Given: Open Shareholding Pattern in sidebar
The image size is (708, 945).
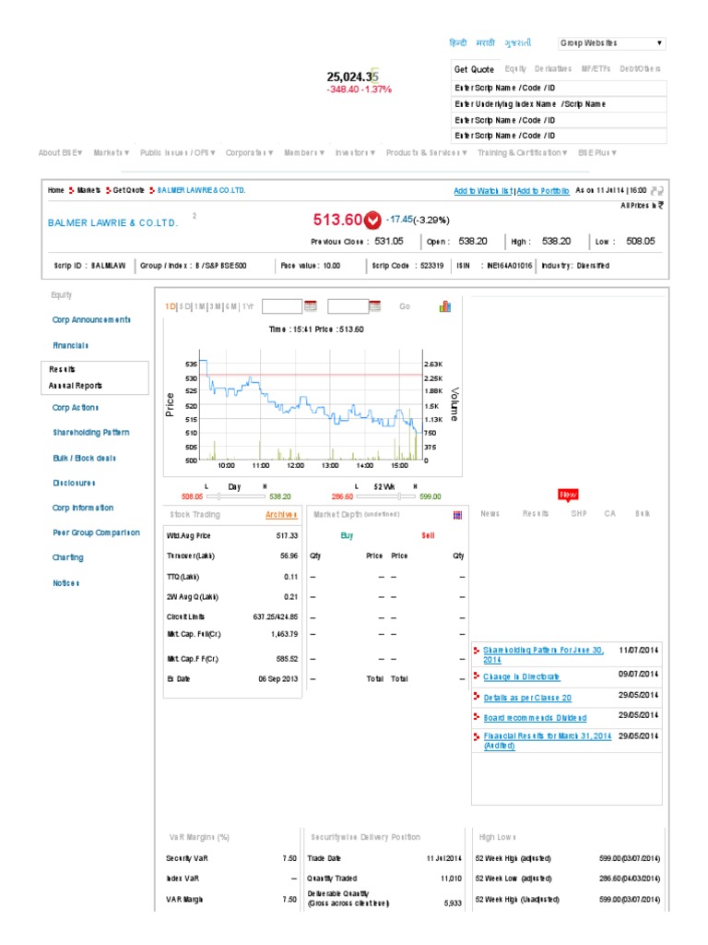Looking at the screenshot, I should tap(91, 433).
